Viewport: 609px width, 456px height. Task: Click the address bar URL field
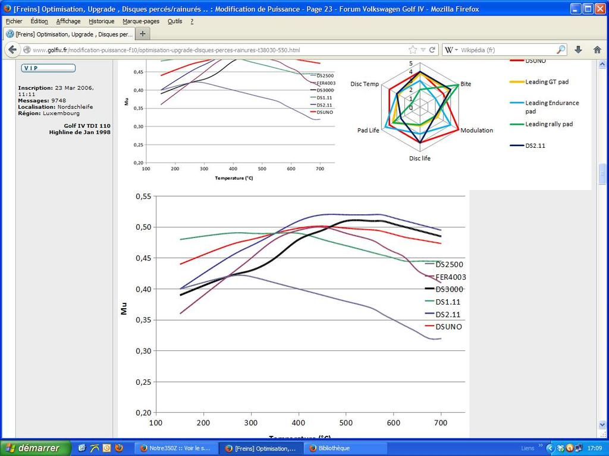click(x=214, y=50)
